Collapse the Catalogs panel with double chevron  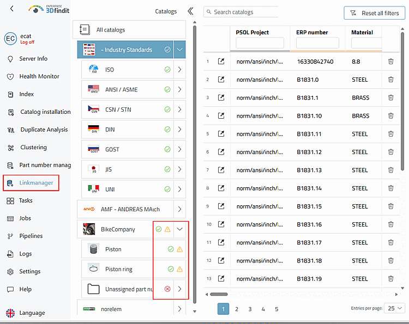(x=190, y=11)
